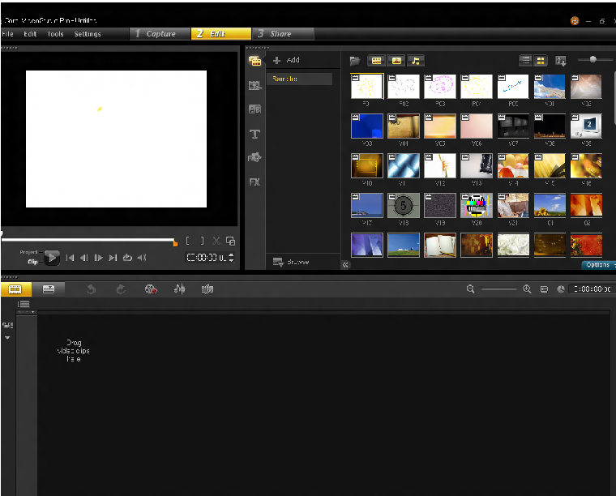This screenshot has height=496, width=616.
Task: Set the mark-out point bracket
Action: point(202,241)
